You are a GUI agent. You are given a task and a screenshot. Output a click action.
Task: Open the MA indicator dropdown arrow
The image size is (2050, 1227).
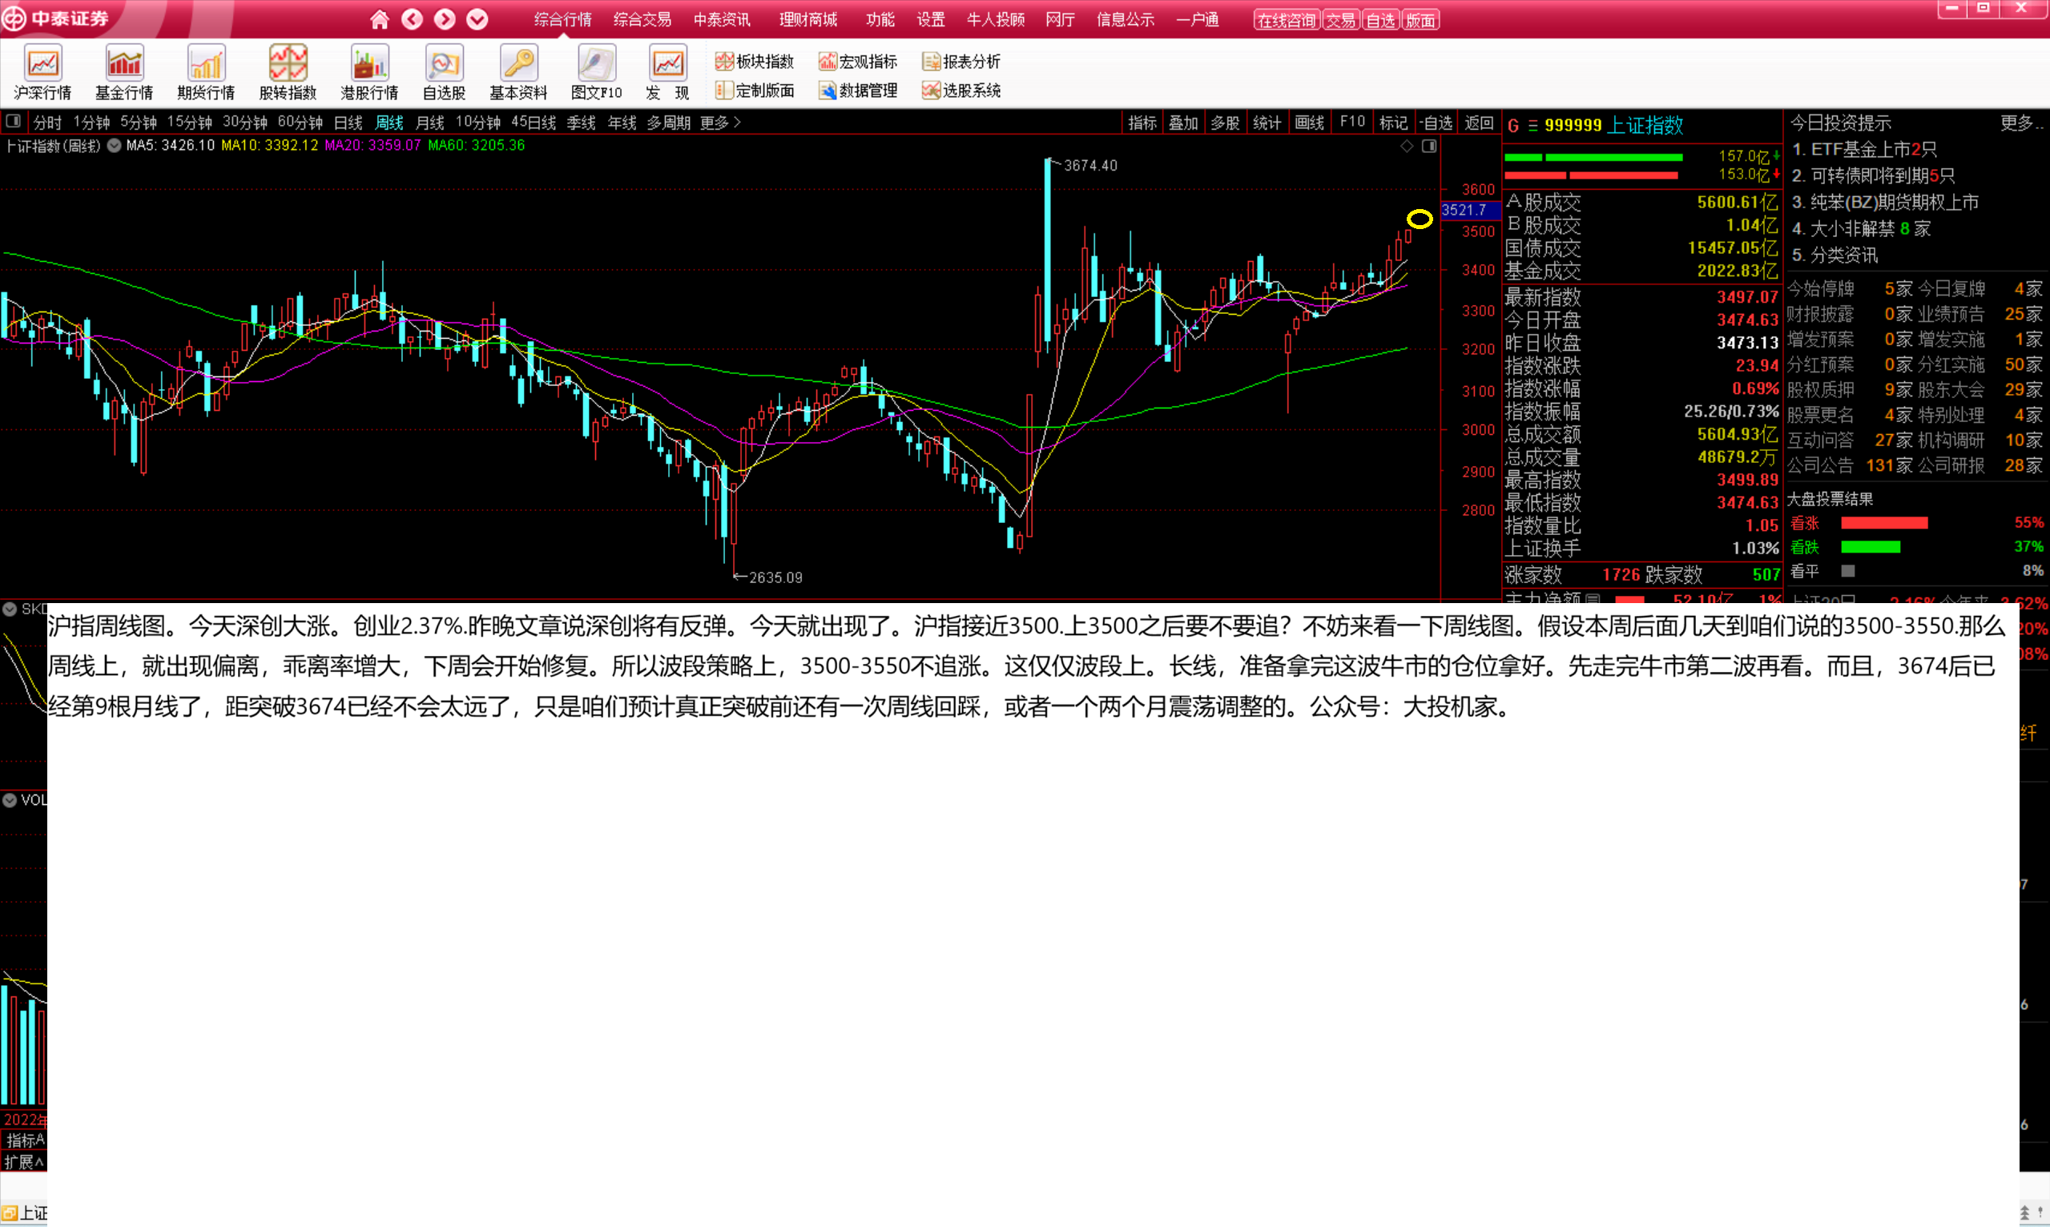[x=114, y=146]
